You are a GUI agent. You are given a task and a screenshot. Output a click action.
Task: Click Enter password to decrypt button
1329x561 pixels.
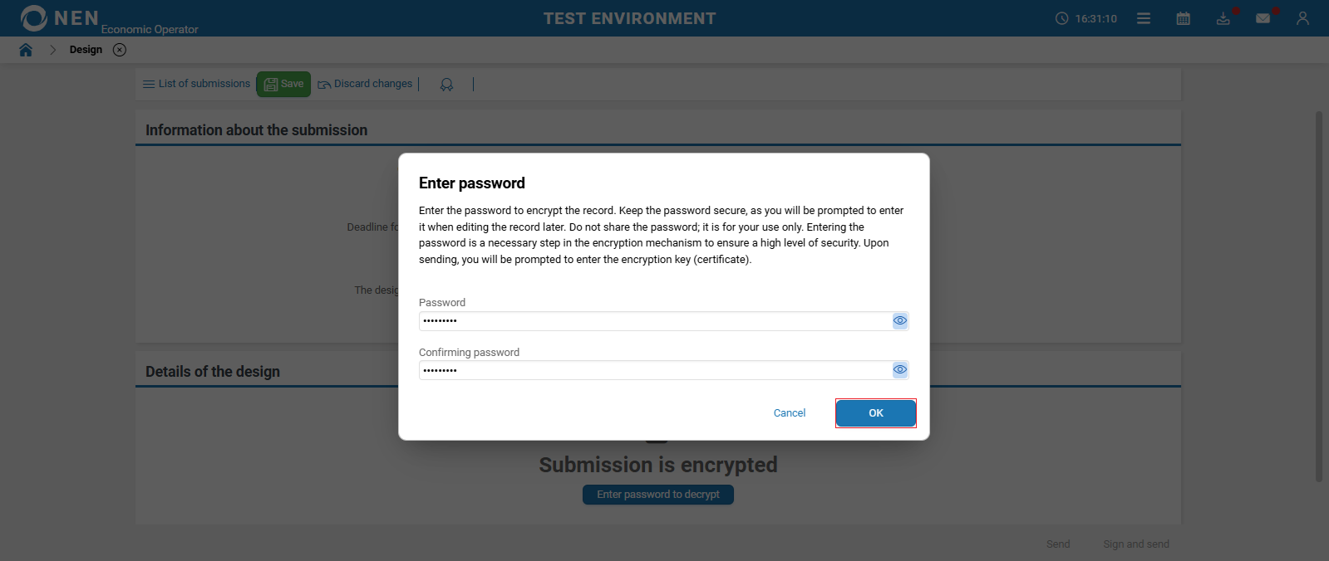pyautogui.click(x=657, y=495)
